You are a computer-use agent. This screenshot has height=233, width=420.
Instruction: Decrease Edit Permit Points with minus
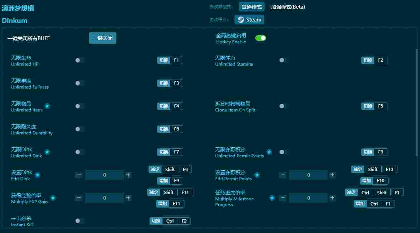[283, 175]
